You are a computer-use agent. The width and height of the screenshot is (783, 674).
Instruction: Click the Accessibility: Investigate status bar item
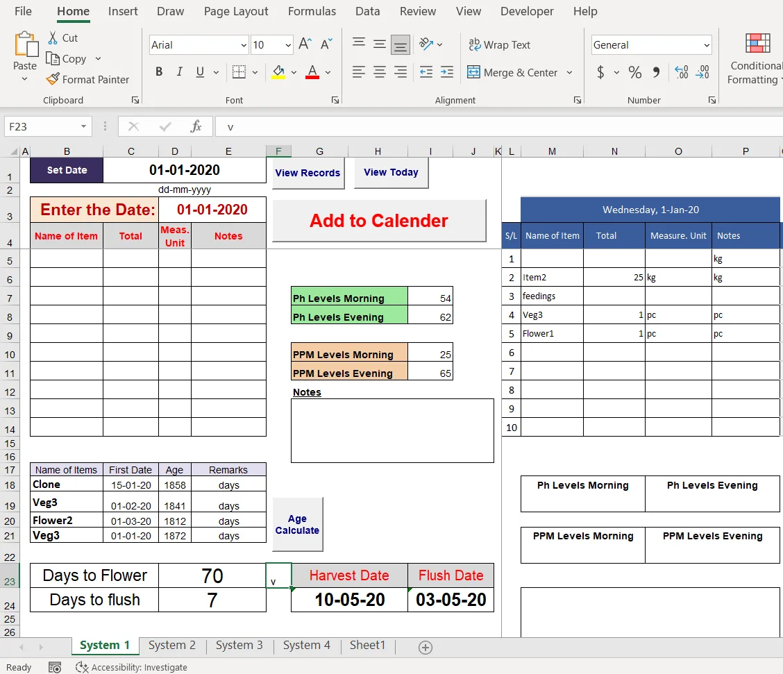[131, 667]
